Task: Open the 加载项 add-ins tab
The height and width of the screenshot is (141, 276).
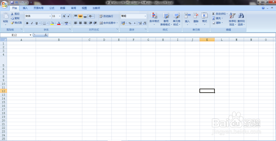Action: pyautogui.click(x=96, y=8)
